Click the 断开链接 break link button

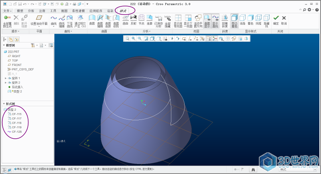coord(24,21)
